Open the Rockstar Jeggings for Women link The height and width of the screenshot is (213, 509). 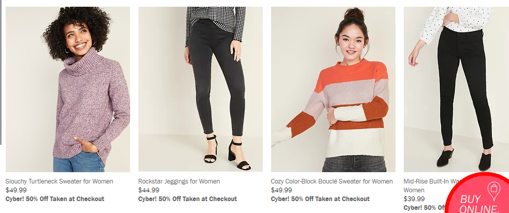(179, 181)
